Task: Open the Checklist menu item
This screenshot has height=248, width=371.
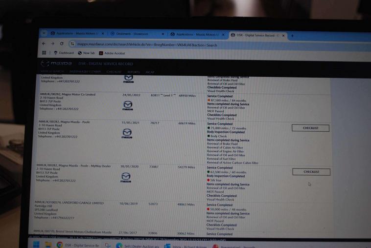Action: [x=114, y=72]
